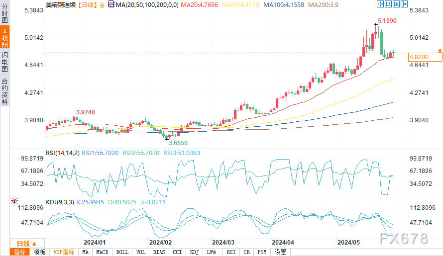
Task: Toggle the MACD indicator
Action: [102, 252]
